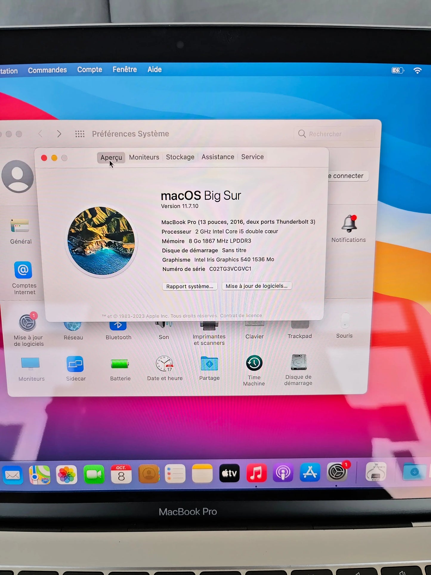The width and height of the screenshot is (431, 575).
Task: Go back in Préférences Système
Action: [41, 134]
